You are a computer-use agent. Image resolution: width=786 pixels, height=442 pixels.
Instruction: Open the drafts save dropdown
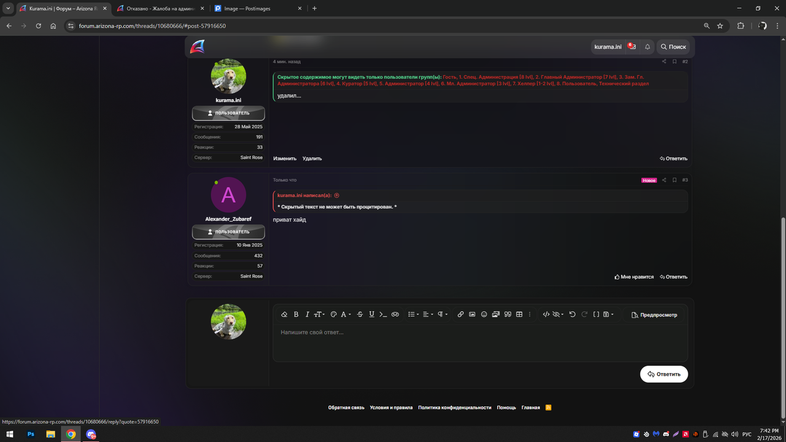point(608,314)
